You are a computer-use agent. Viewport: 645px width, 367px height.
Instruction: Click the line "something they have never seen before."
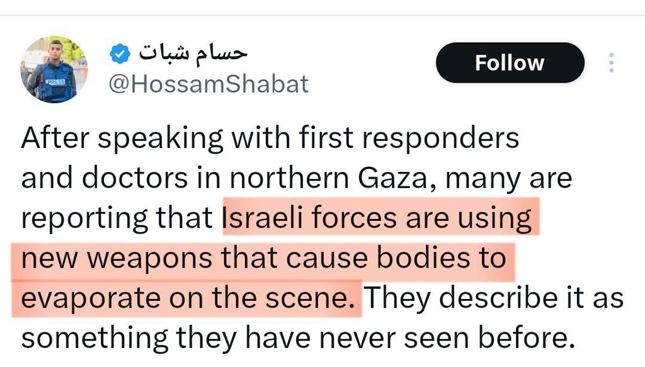click(299, 337)
